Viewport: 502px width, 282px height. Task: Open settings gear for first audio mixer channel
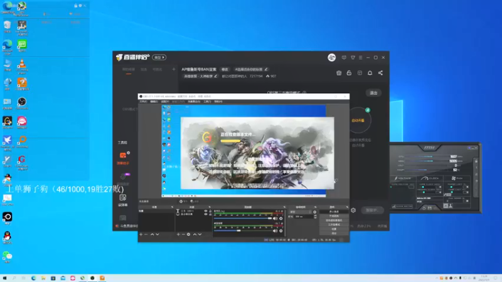[x=280, y=219]
